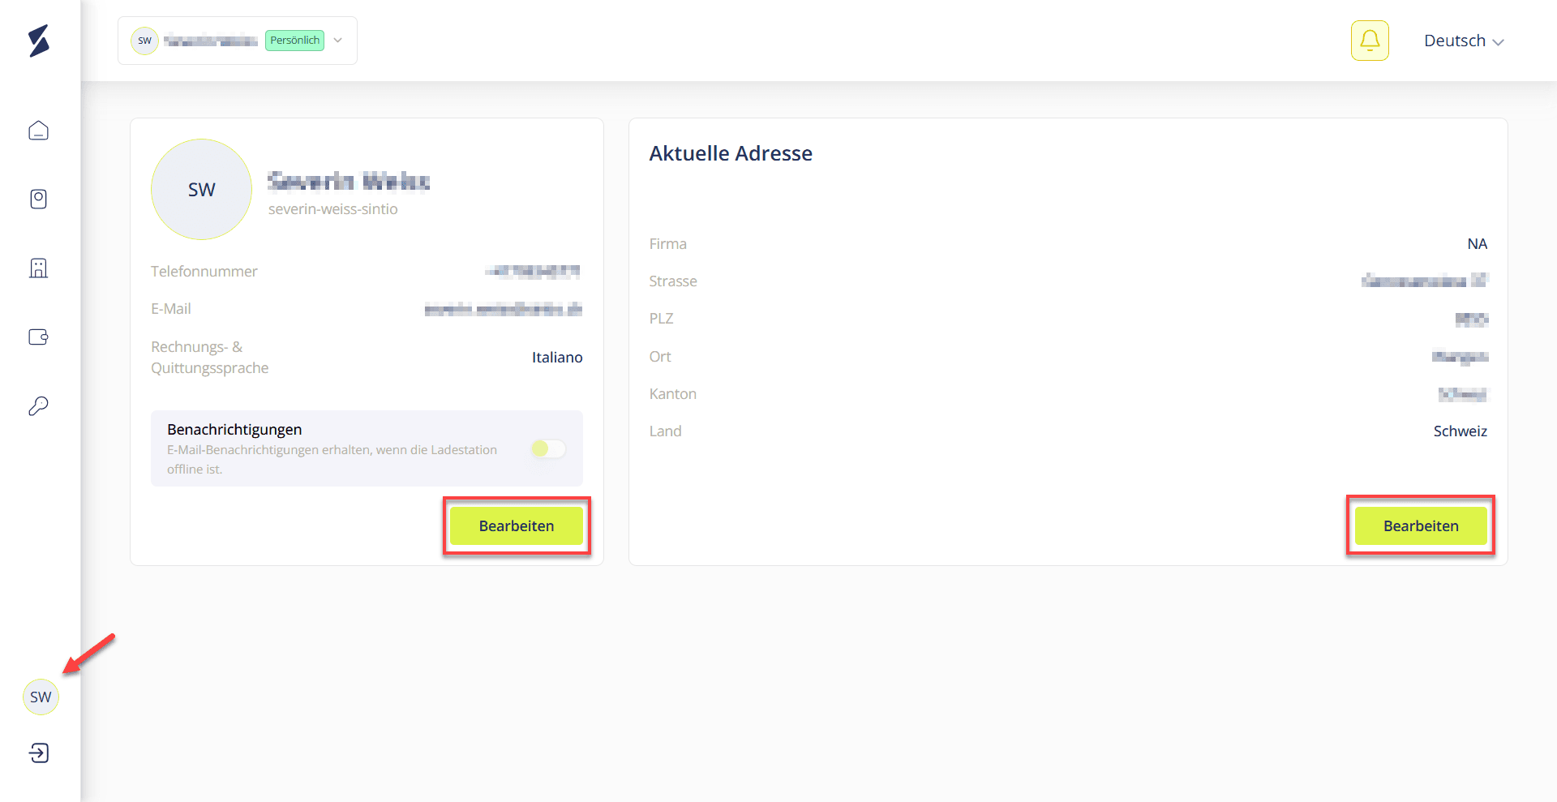Click the small SW avatar in the top account selector
Viewport: 1557px width, 802px height.
click(x=144, y=41)
